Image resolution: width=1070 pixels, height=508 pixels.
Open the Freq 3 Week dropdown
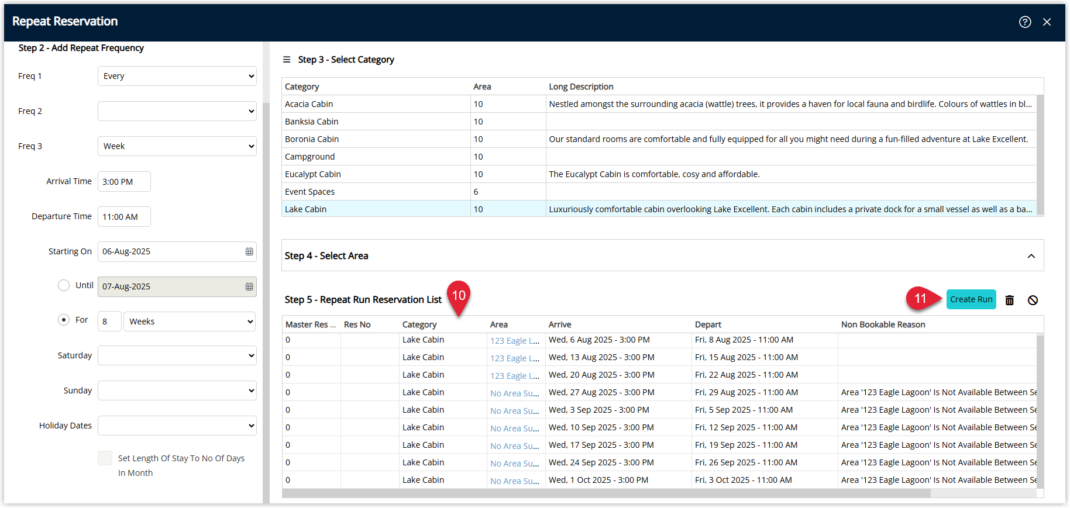[177, 146]
